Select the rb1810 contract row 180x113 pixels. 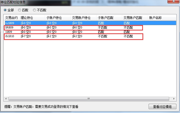tap(91, 36)
